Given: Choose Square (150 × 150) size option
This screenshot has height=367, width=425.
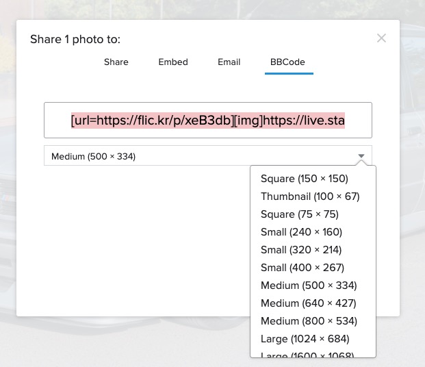Looking at the screenshot, I should click(x=305, y=179).
